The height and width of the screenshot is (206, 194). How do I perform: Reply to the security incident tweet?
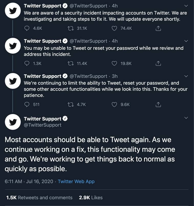[27, 28]
